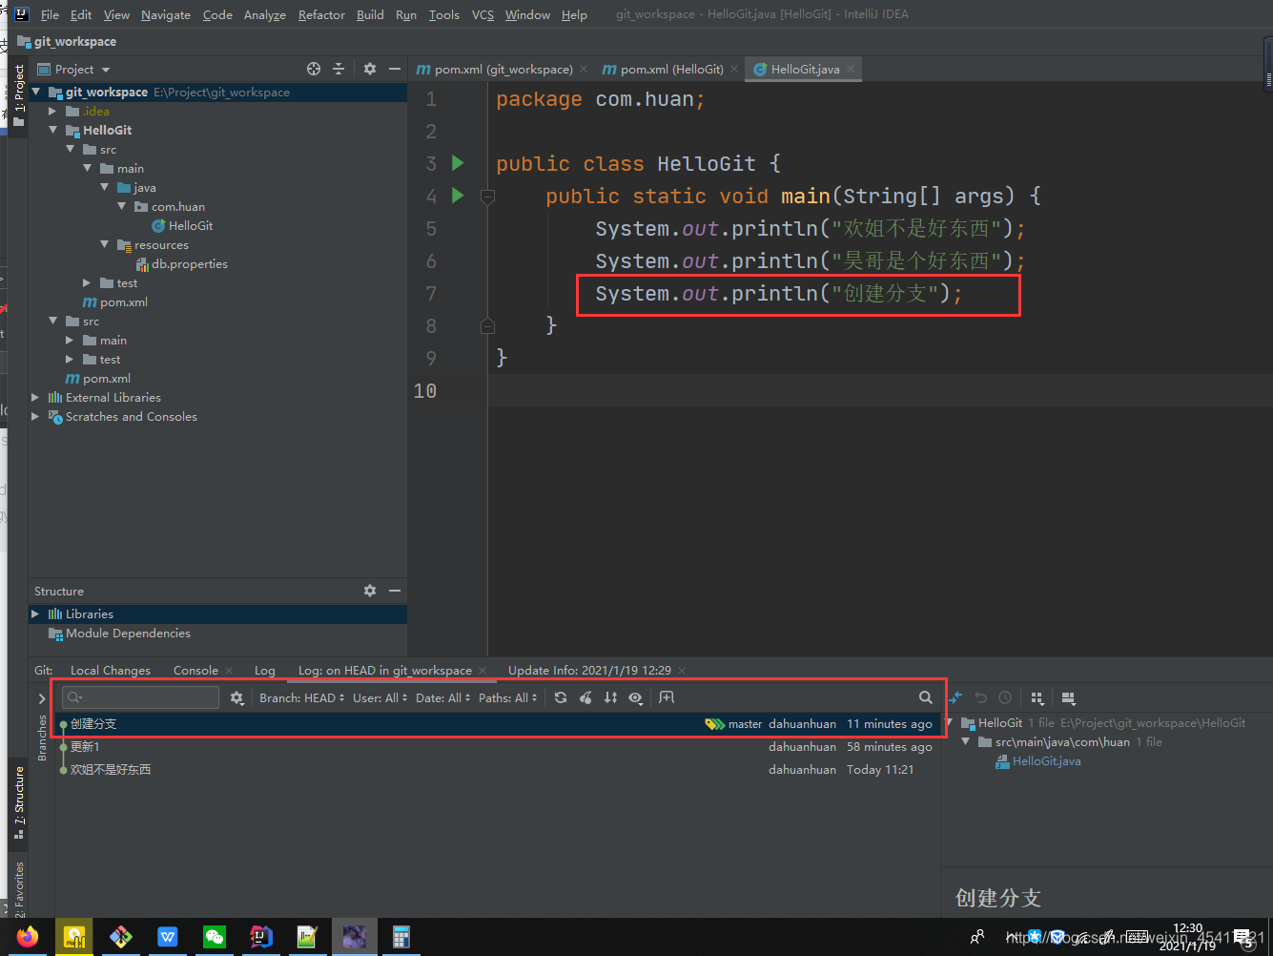Image resolution: width=1273 pixels, height=956 pixels.
Task: Expand External Libraries node
Action: point(36,397)
